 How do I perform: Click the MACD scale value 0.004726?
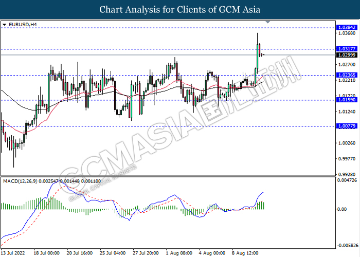347,180
